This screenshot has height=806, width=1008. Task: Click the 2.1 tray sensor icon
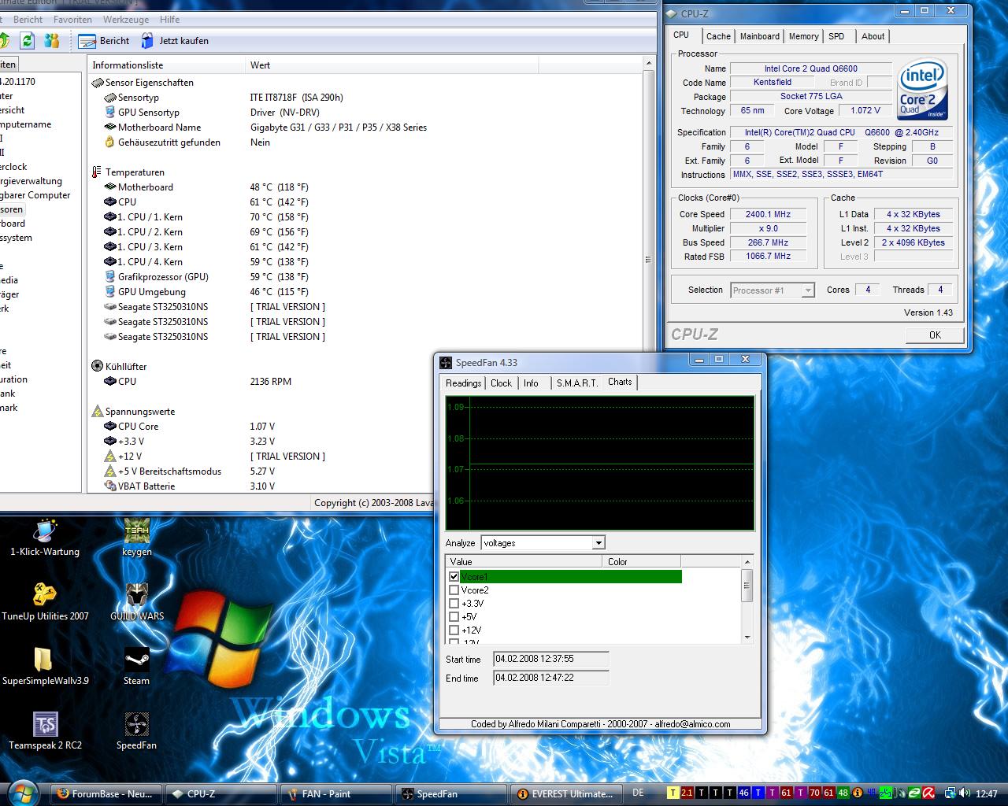pyautogui.click(x=687, y=793)
